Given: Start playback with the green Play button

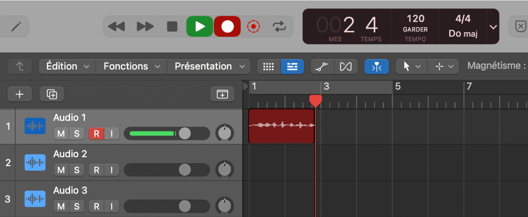Looking at the screenshot, I should click(199, 27).
